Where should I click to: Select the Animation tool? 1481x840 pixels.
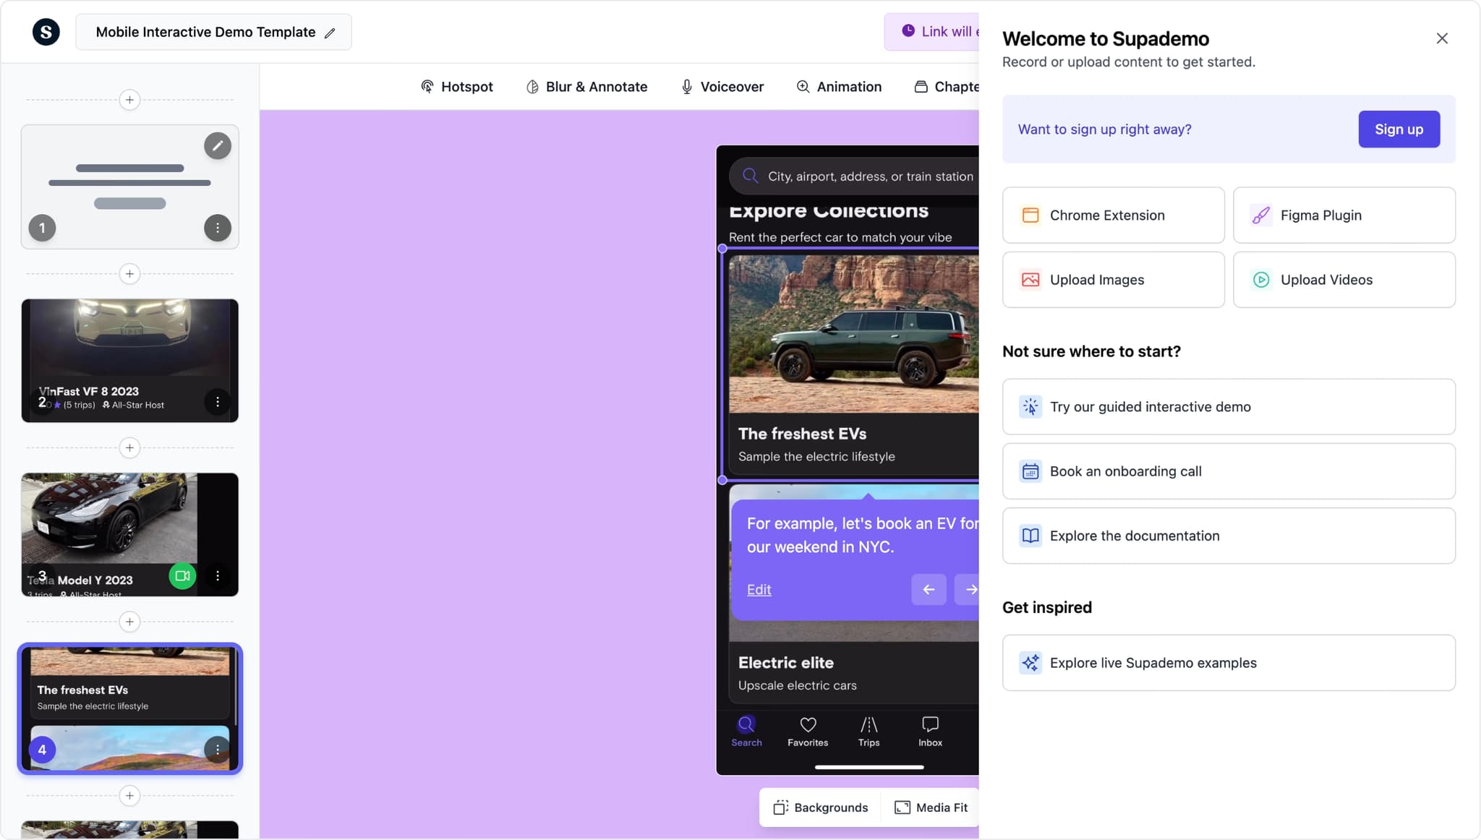point(839,87)
